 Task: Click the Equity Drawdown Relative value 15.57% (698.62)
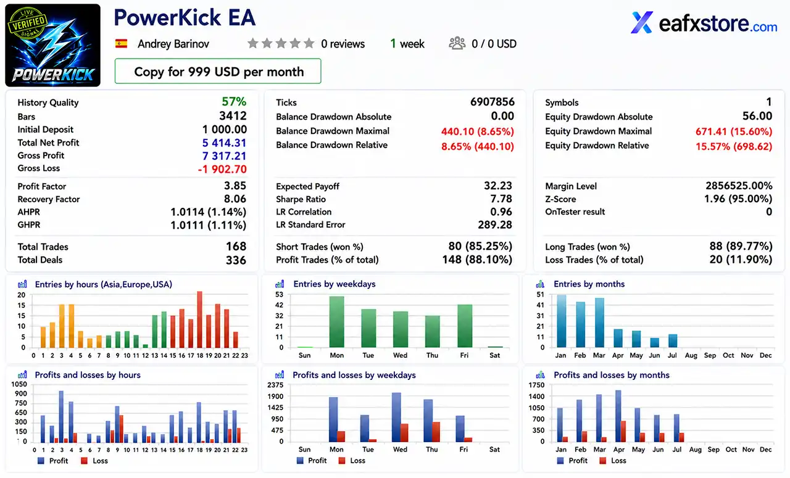tap(734, 146)
